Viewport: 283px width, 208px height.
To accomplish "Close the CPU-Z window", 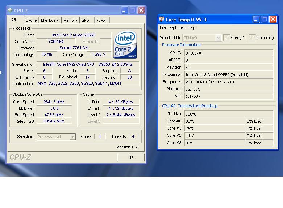I will 141,10.
